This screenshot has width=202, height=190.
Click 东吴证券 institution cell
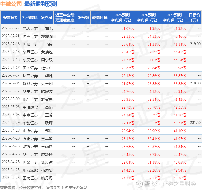point(30,60)
